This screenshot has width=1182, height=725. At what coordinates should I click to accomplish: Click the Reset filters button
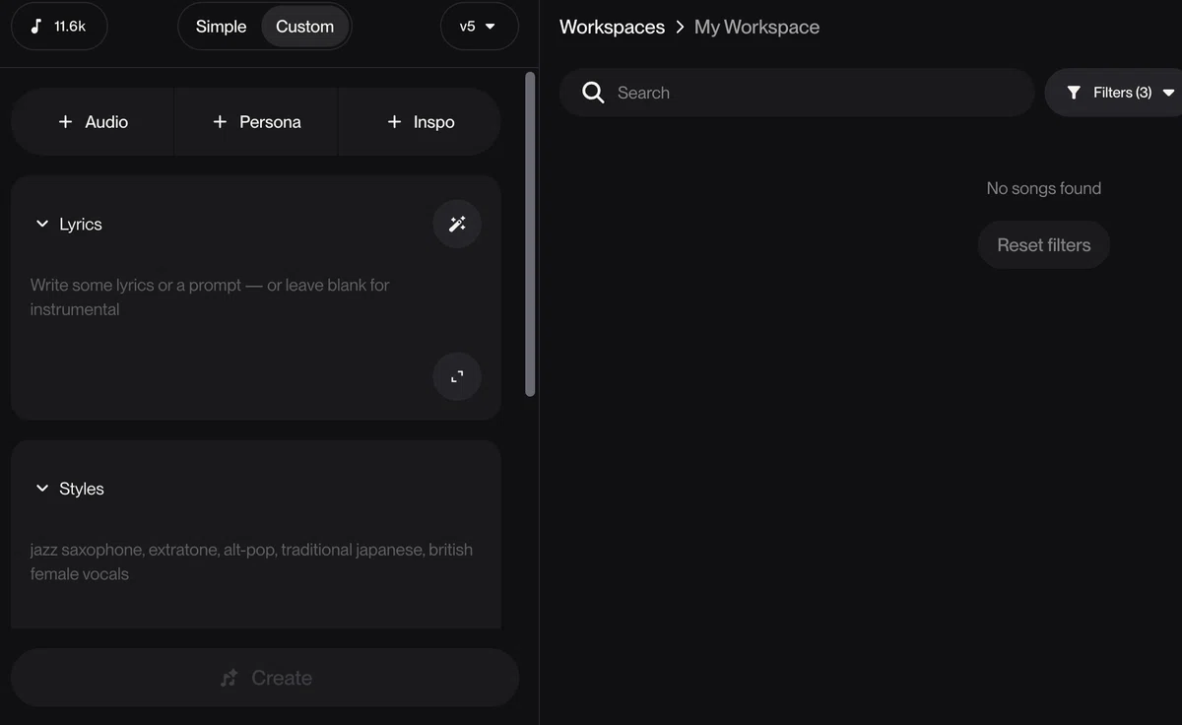tap(1044, 245)
